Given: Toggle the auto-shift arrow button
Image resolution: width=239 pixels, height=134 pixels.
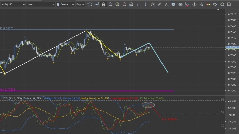Looking at the screenshot, I should (x=97, y=4).
